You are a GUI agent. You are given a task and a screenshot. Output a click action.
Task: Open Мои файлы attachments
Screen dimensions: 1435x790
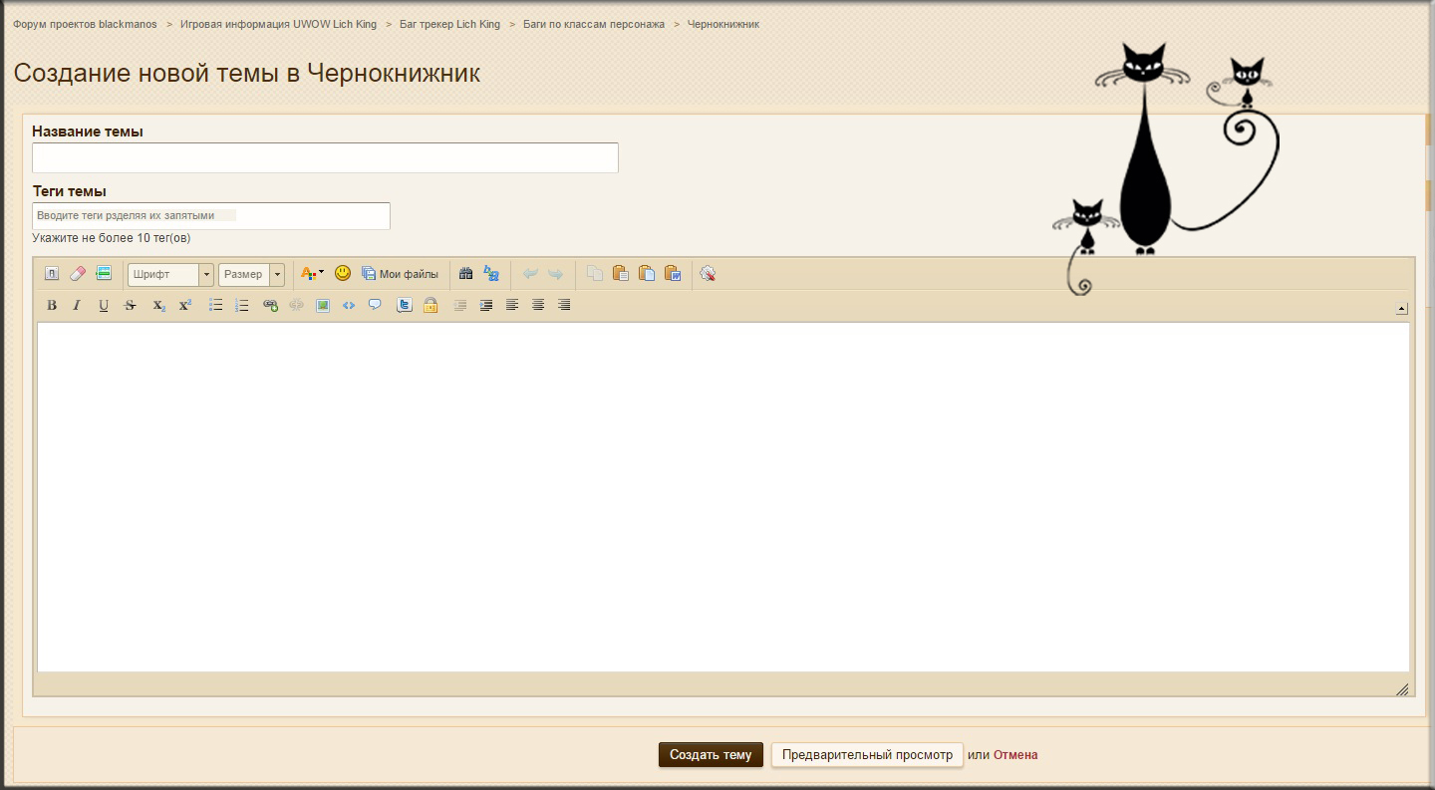pos(400,274)
